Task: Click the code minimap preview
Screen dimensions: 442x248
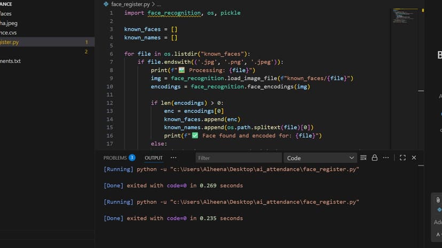Action: [404, 16]
